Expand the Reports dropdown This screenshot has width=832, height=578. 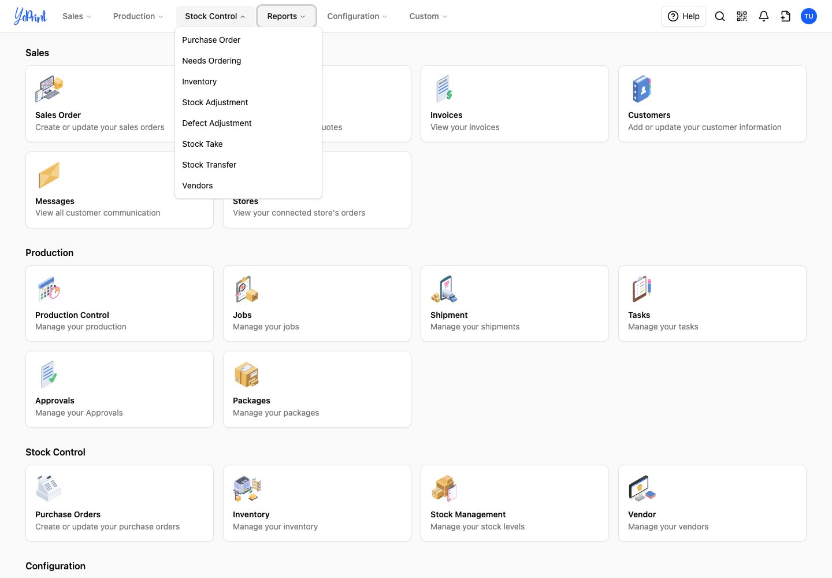point(286,16)
